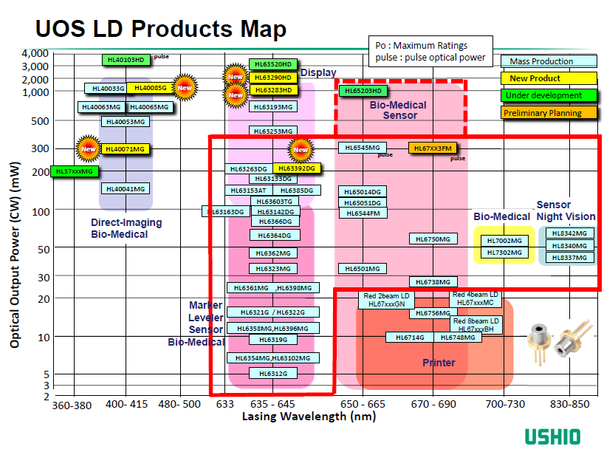Screen dimensions: 604x452
Task: Click the New starburst beside HL40085G
Action: coord(185,88)
